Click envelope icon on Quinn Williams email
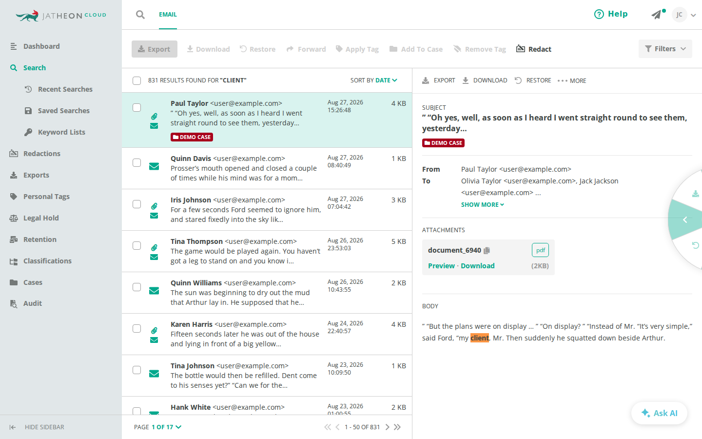 click(x=154, y=291)
